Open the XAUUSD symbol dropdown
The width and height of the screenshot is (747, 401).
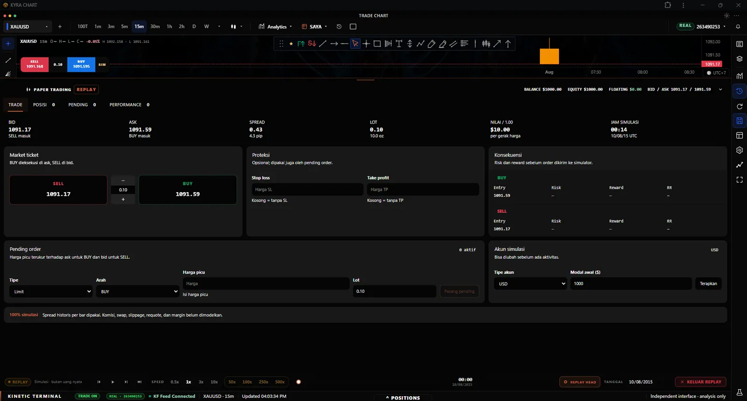(x=28, y=27)
